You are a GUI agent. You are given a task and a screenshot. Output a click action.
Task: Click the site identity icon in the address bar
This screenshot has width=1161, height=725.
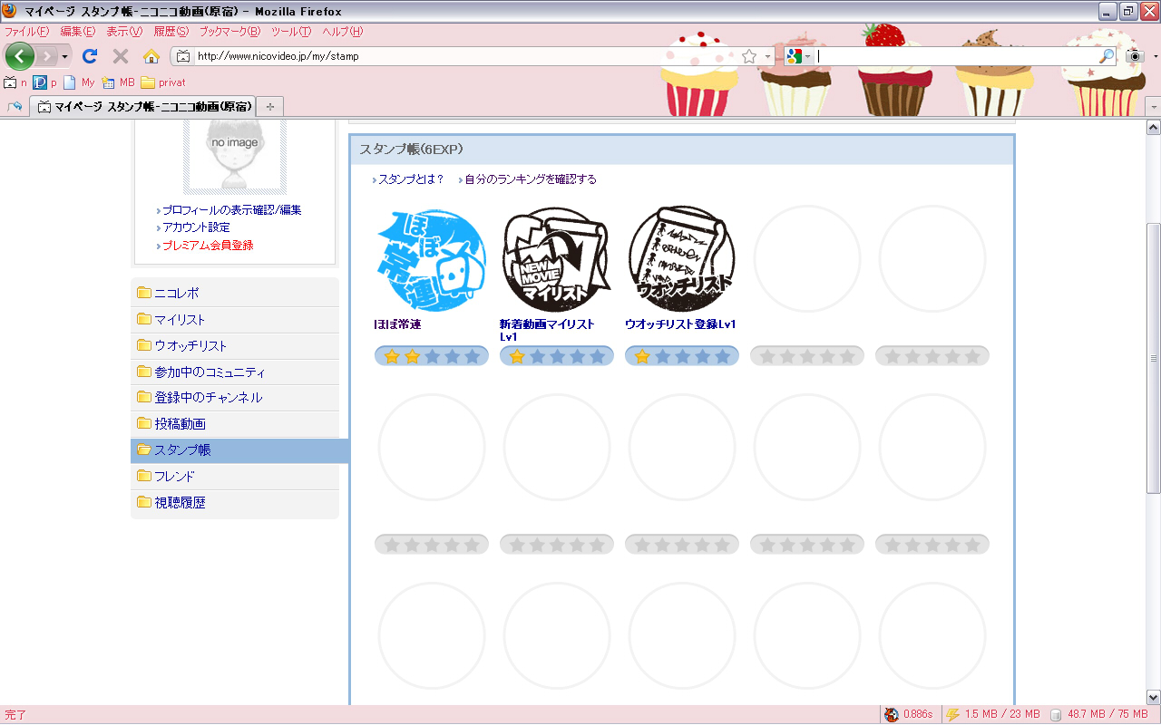[x=182, y=56]
